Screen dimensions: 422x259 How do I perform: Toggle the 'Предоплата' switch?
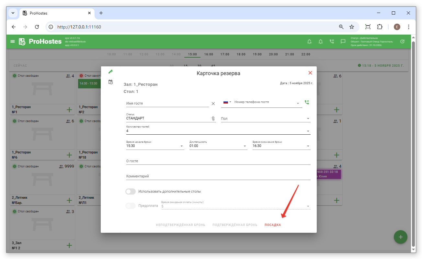coord(131,206)
